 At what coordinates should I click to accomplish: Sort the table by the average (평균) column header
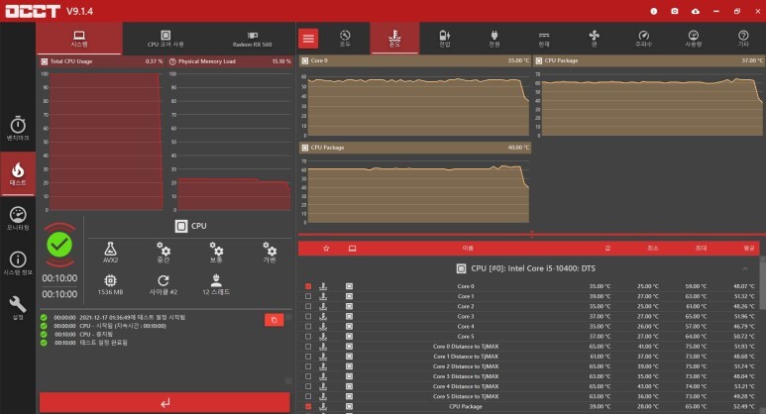pyautogui.click(x=749, y=248)
